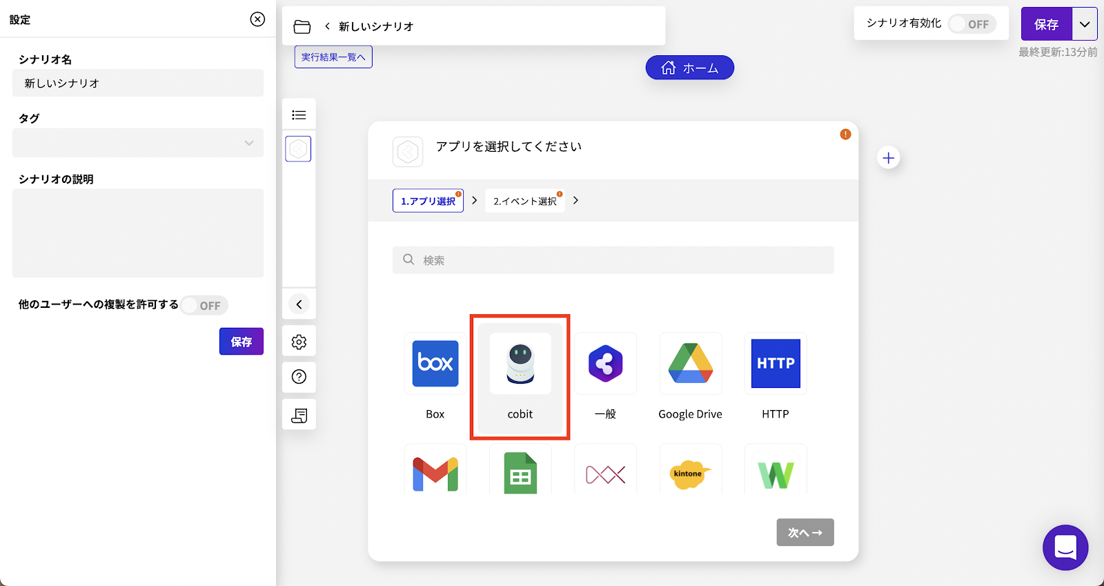Close the 設定 panel

tap(257, 19)
